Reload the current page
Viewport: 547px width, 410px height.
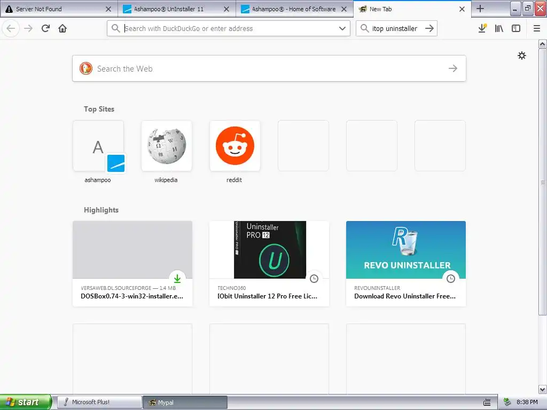tap(45, 28)
